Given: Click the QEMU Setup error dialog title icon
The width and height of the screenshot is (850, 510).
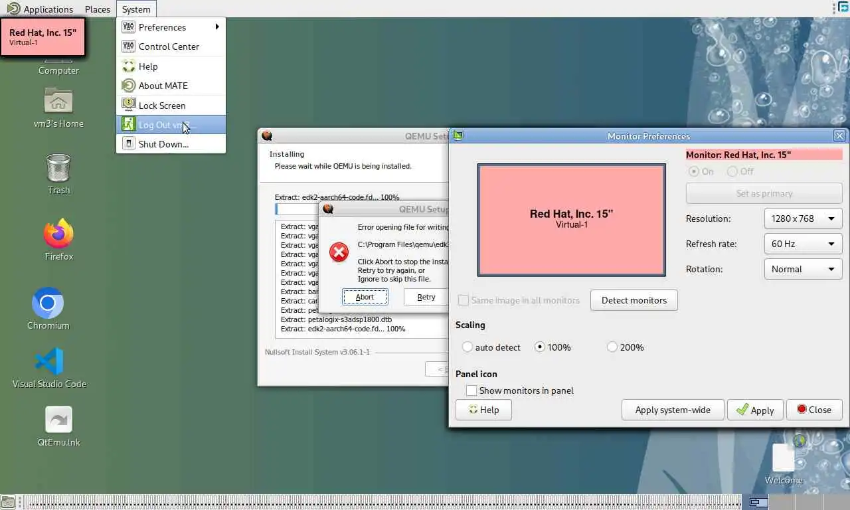Looking at the screenshot, I should [x=328, y=209].
